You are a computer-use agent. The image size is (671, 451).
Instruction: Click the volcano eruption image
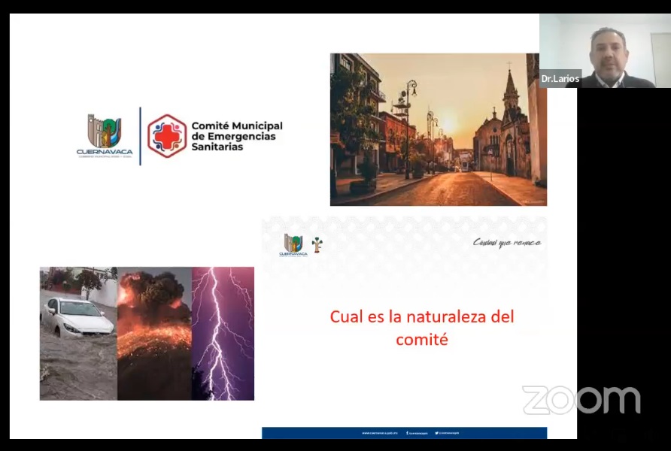coord(154,333)
